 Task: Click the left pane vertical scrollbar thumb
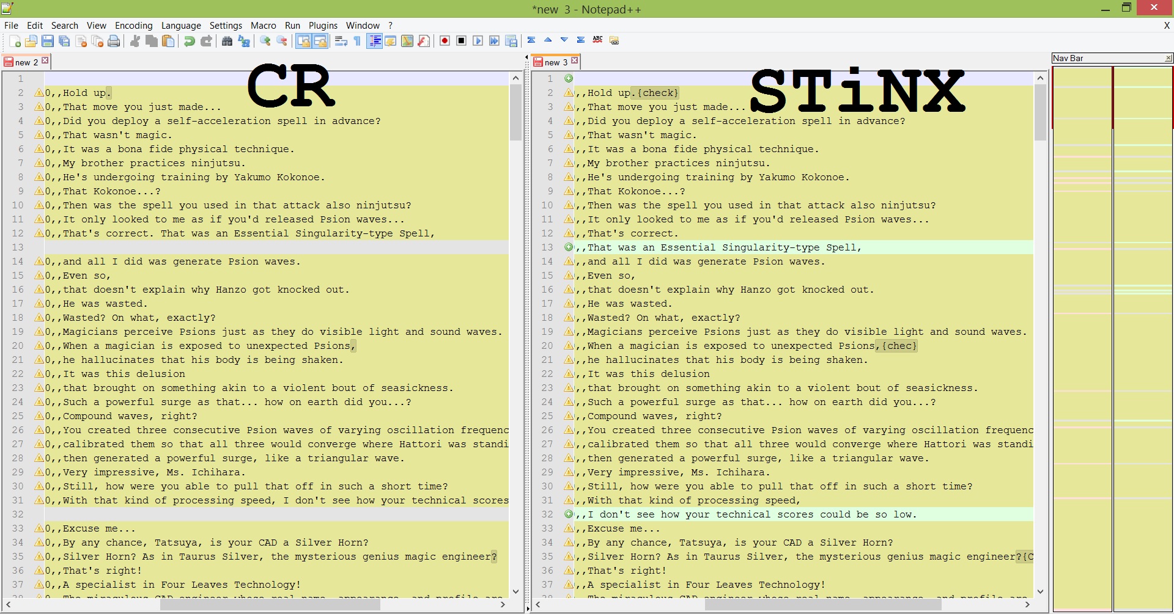515,113
